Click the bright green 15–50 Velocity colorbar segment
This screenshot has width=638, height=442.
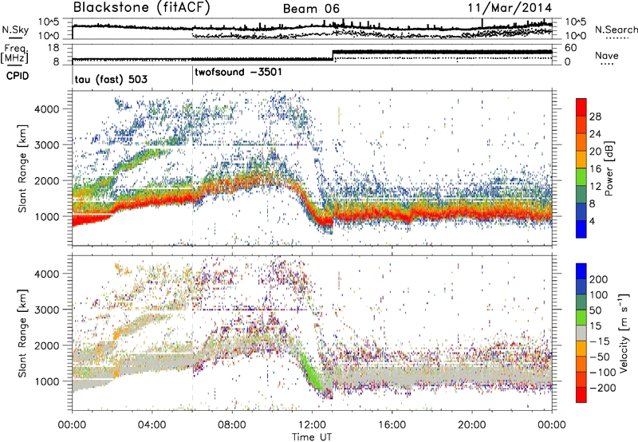click(581, 318)
